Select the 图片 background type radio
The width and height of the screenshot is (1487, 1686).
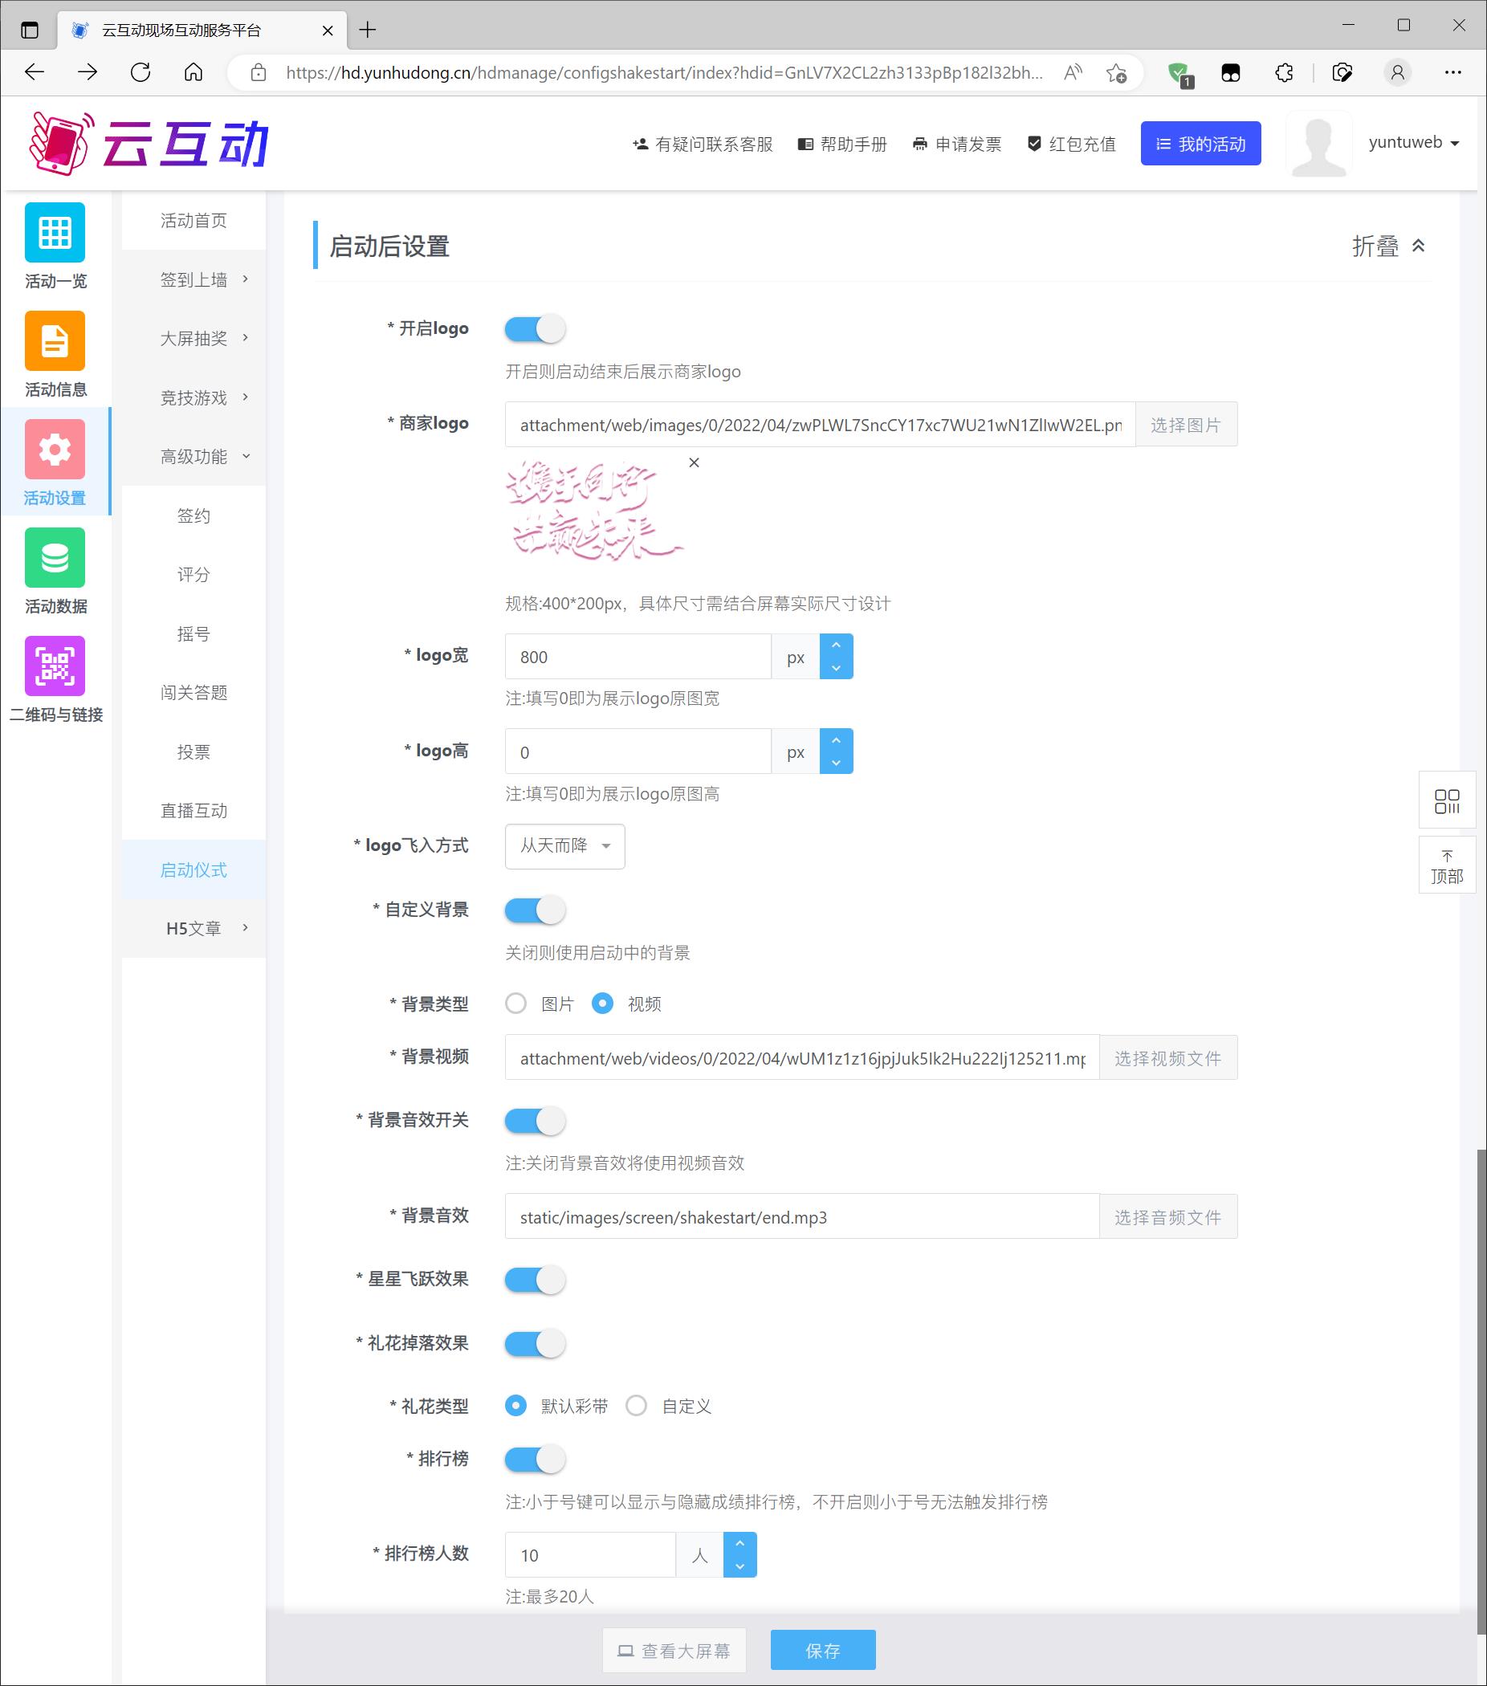point(516,1004)
